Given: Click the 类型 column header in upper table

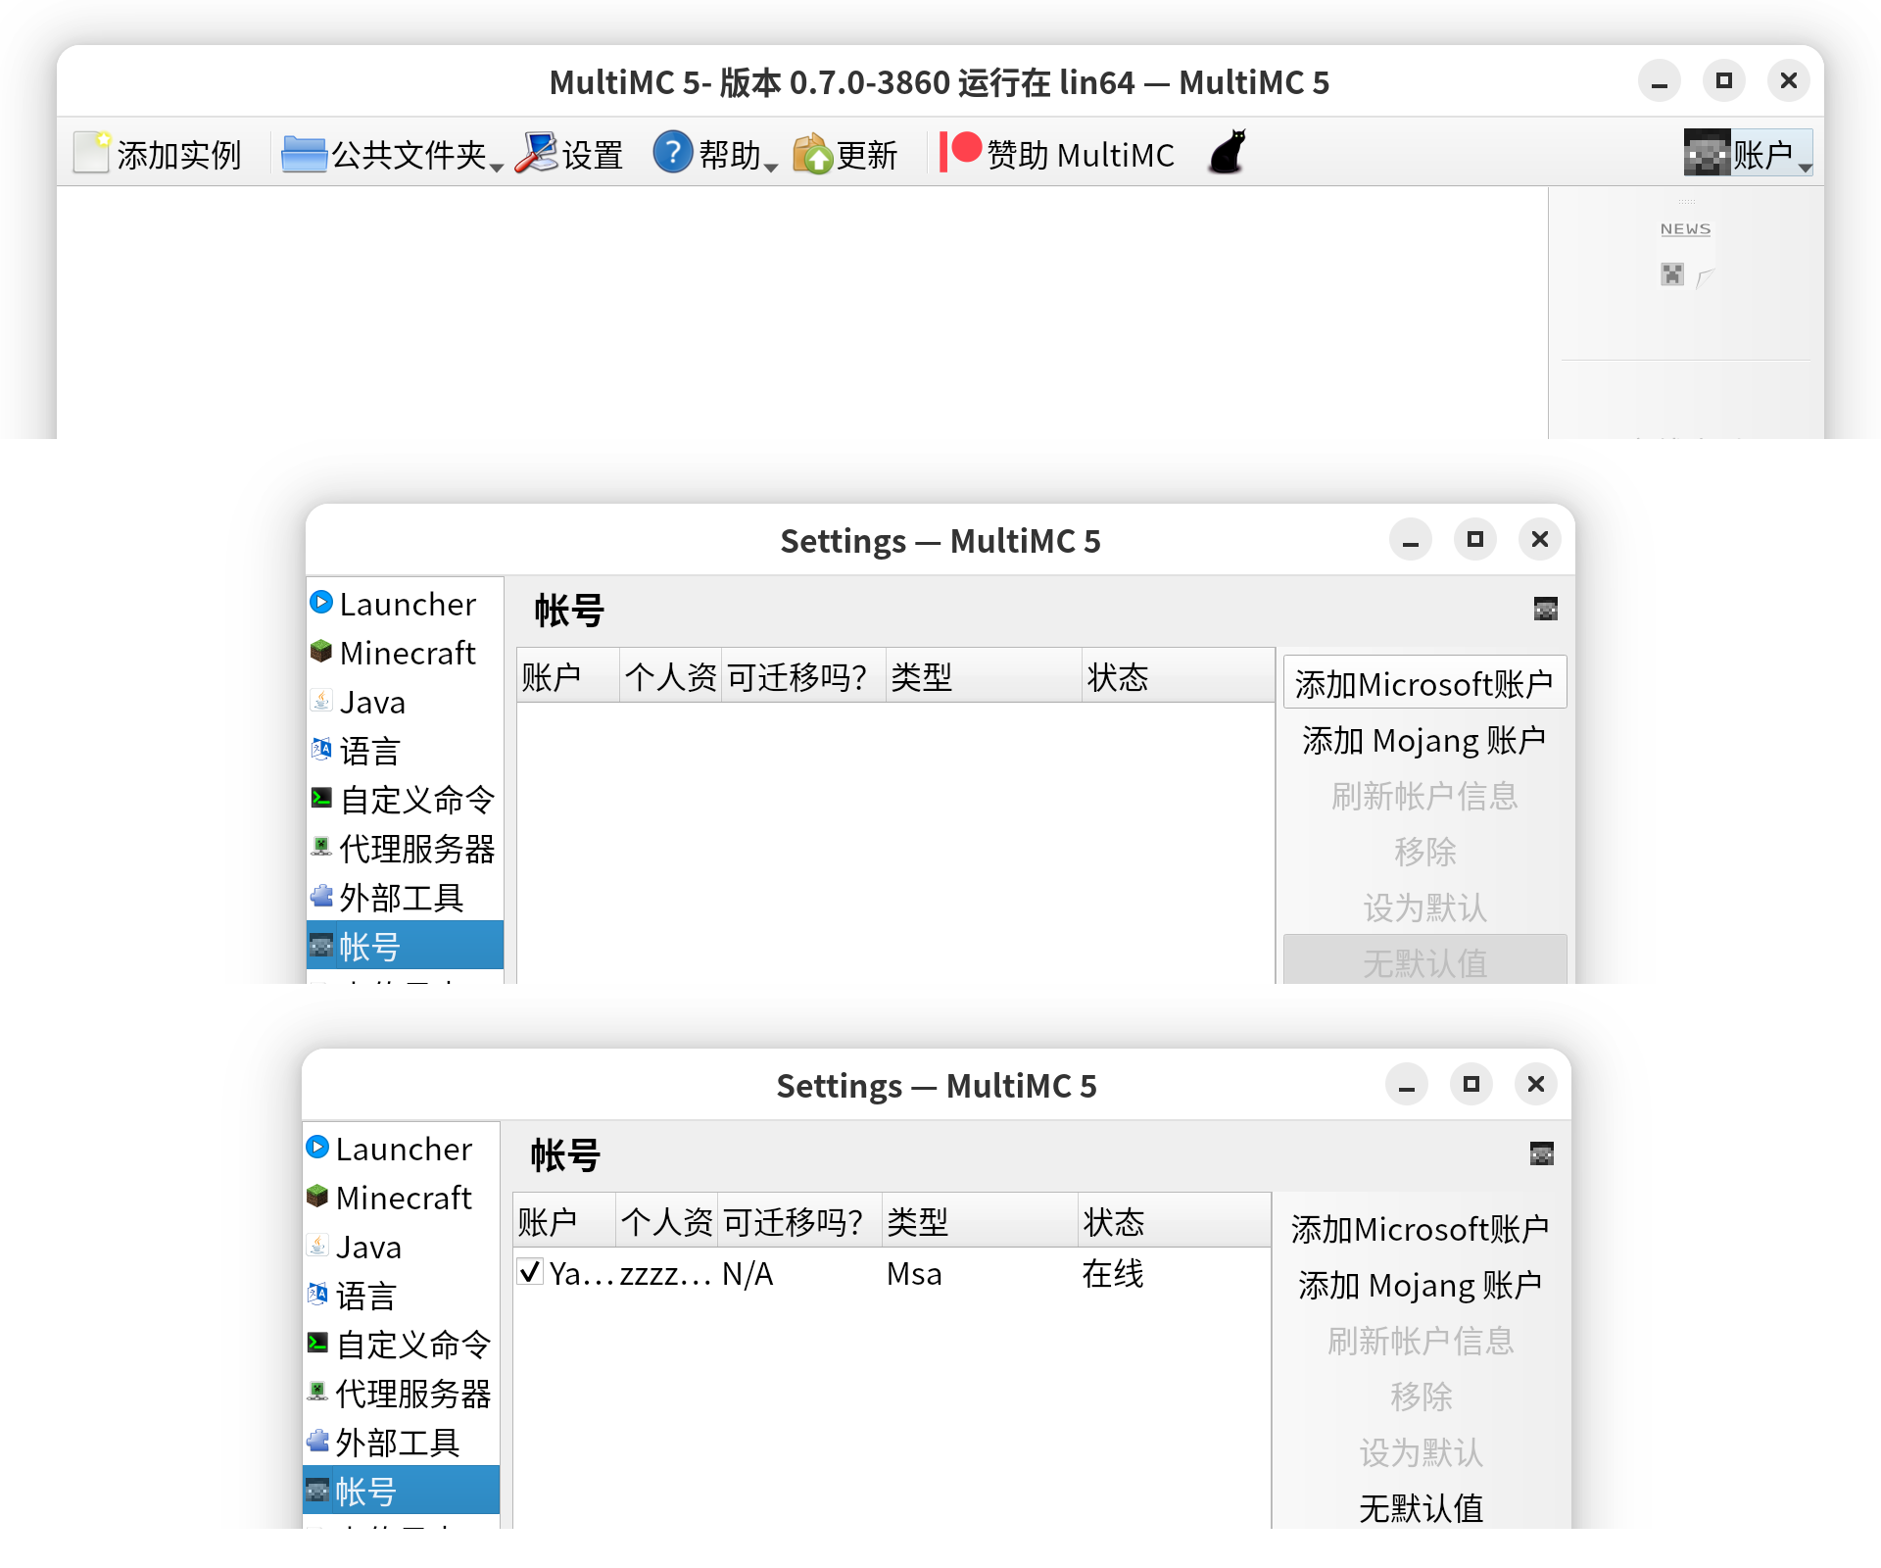Looking at the screenshot, I should [984, 676].
